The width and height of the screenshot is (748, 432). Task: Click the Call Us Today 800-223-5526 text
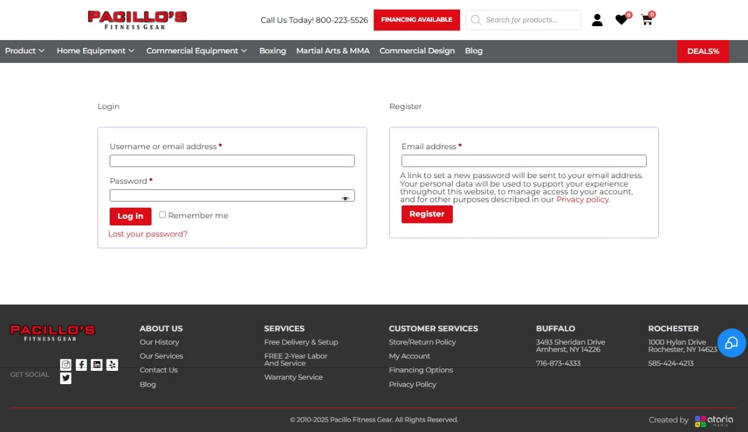click(x=315, y=20)
